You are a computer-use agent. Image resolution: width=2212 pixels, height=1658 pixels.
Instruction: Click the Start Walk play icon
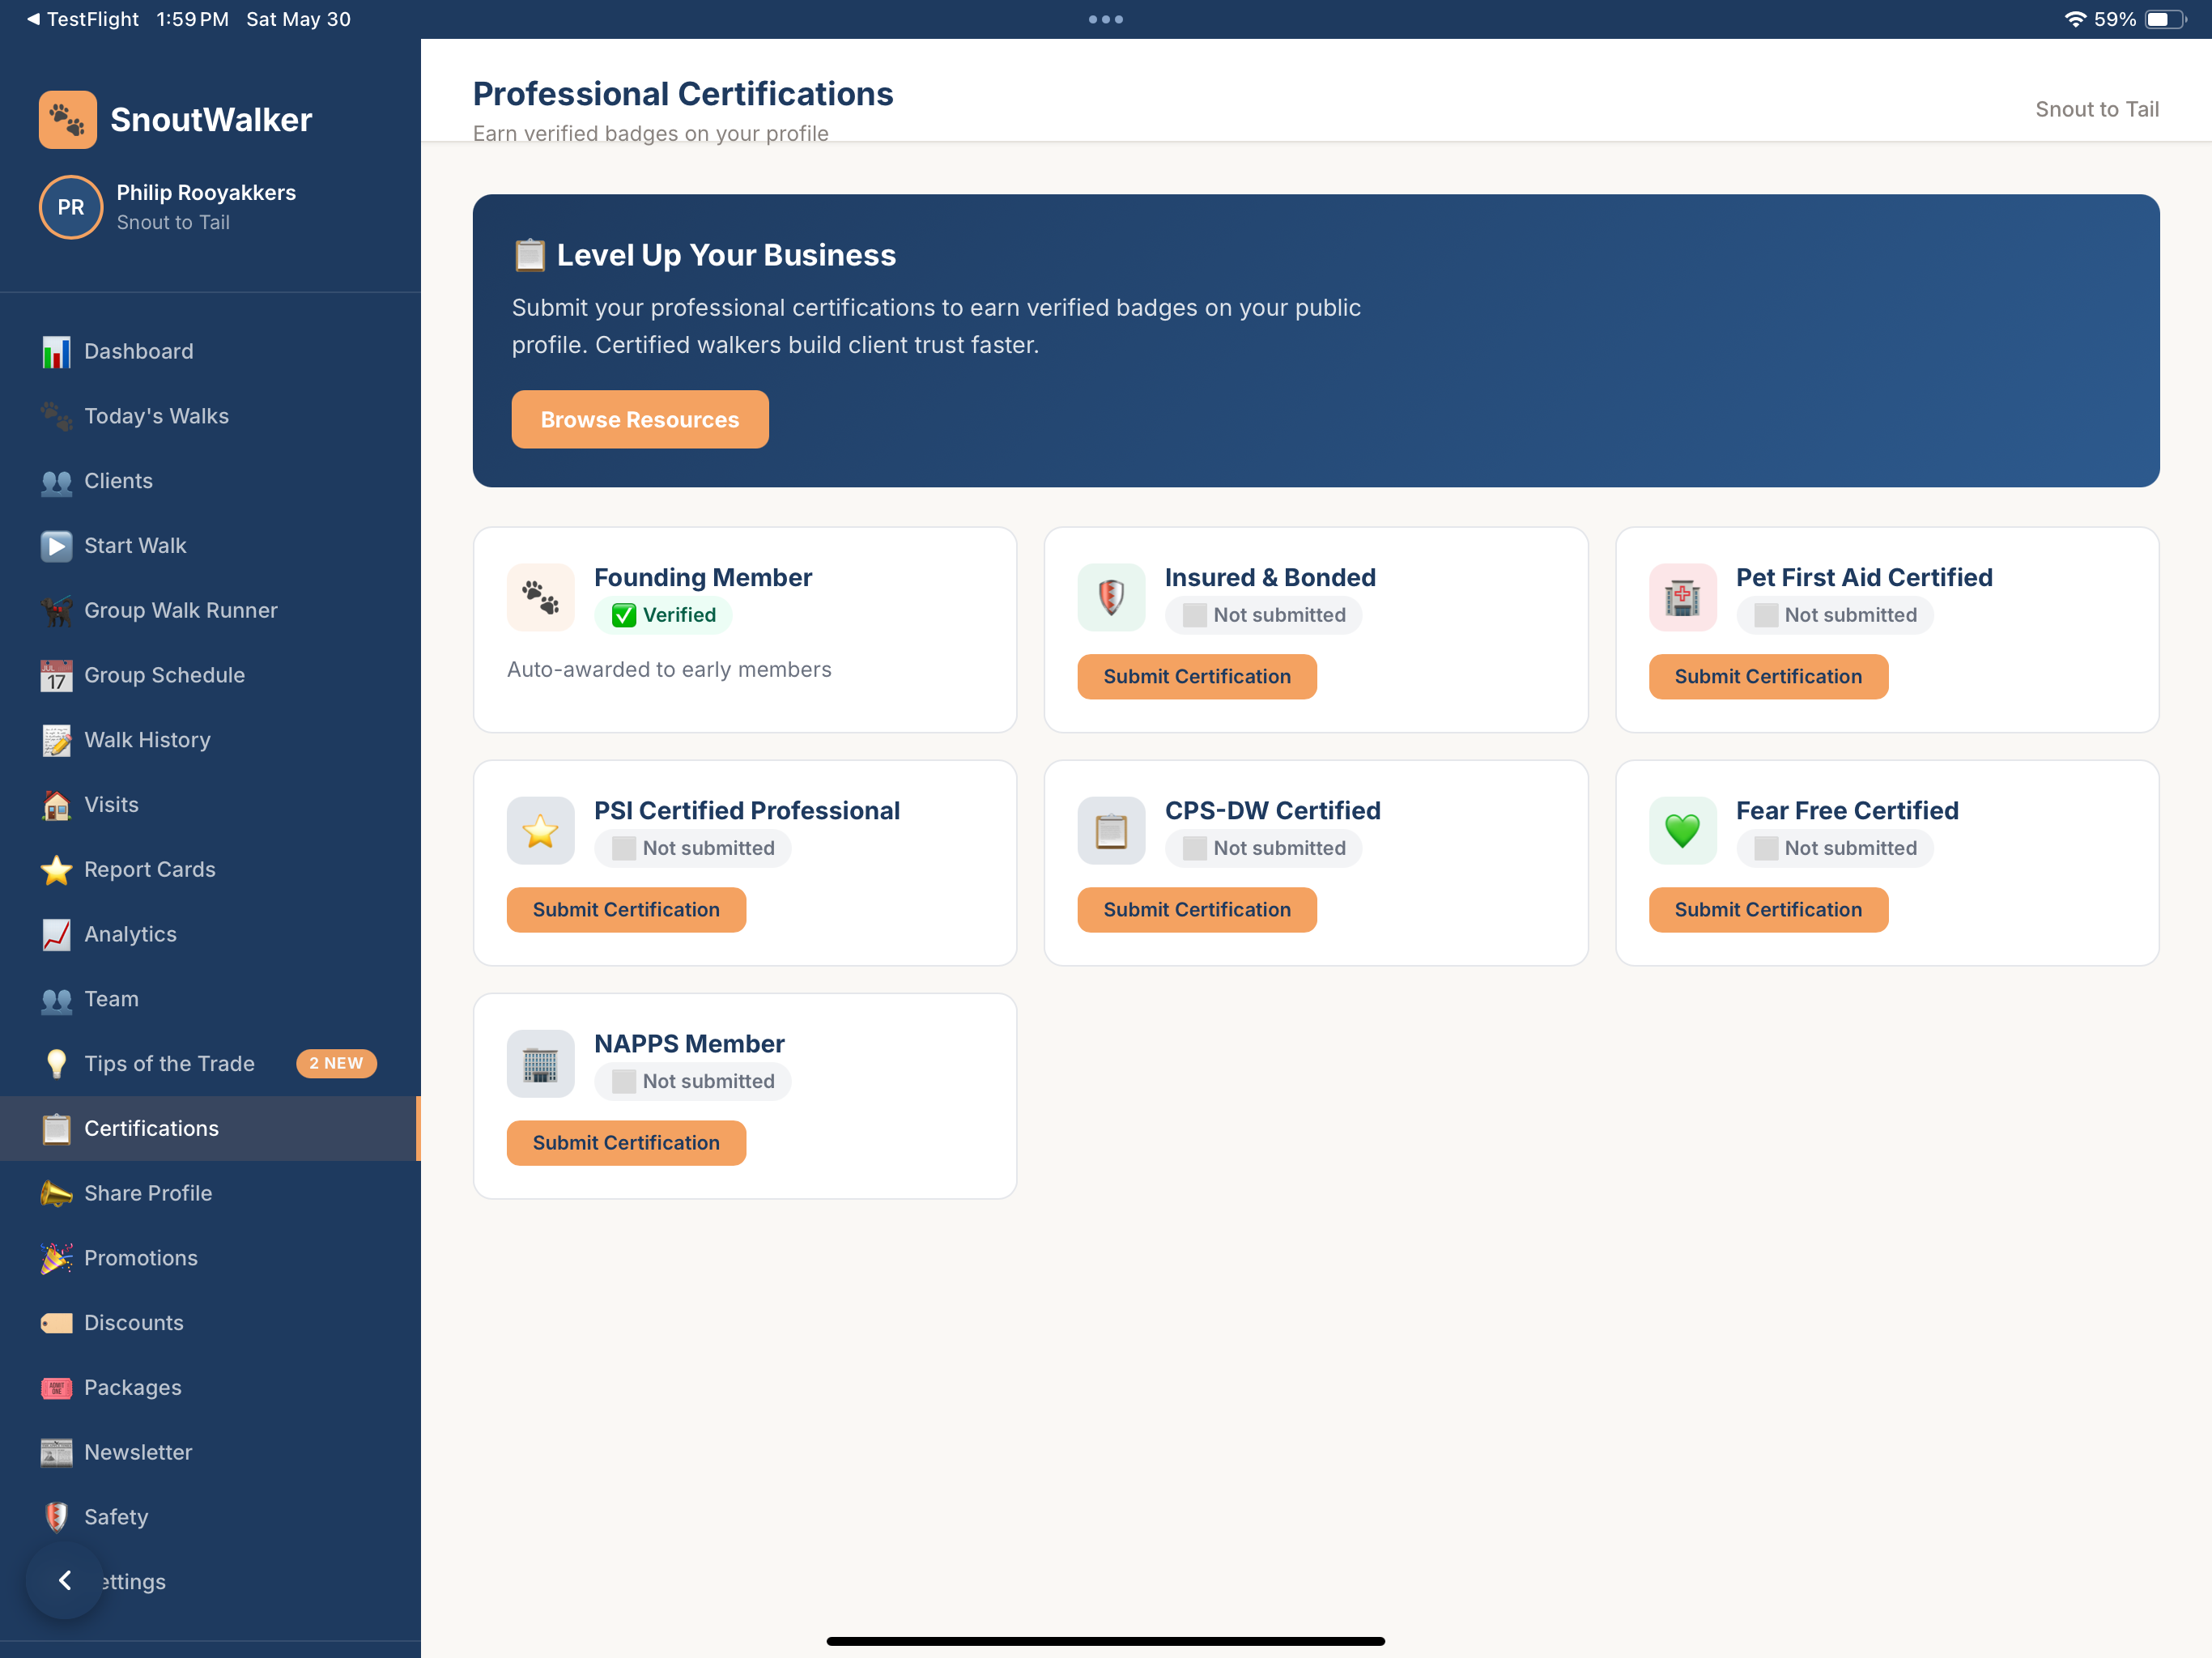point(56,546)
